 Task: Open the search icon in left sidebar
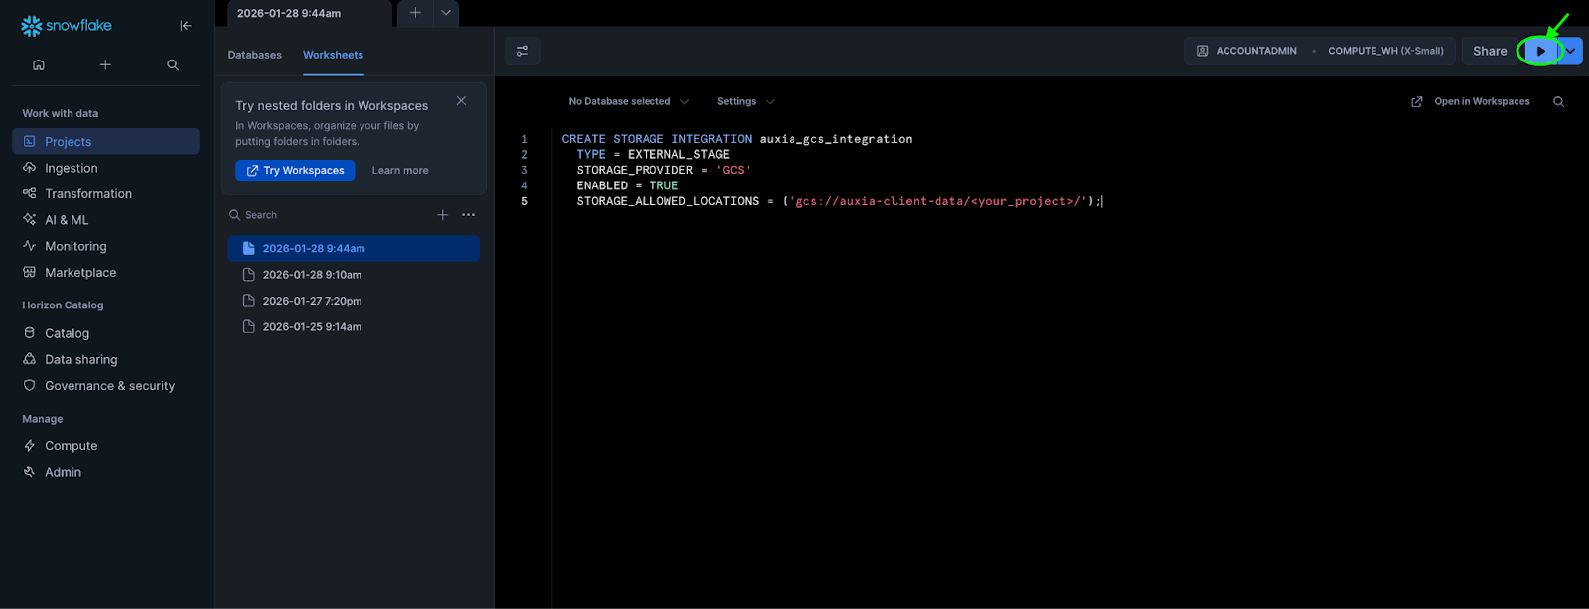(173, 64)
